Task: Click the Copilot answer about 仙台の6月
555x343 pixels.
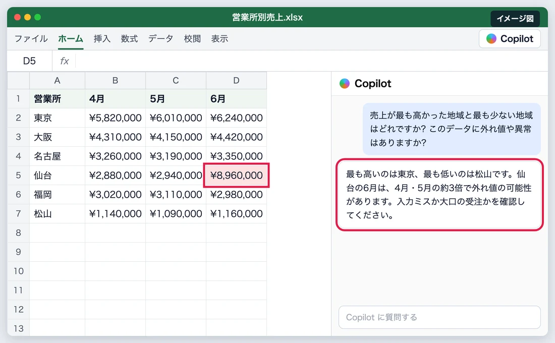Action: pyautogui.click(x=439, y=195)
